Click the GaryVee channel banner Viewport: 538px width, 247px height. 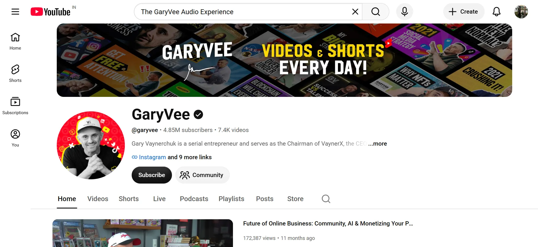coord(284,60)
